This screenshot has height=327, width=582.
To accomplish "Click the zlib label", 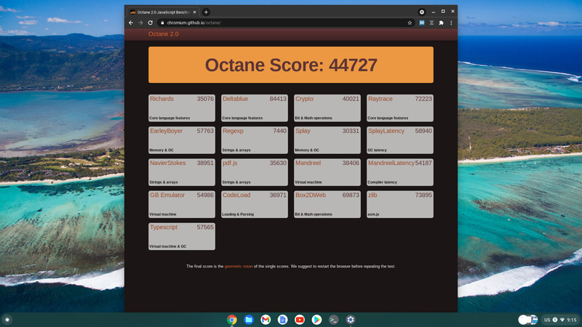I will 372,195.
